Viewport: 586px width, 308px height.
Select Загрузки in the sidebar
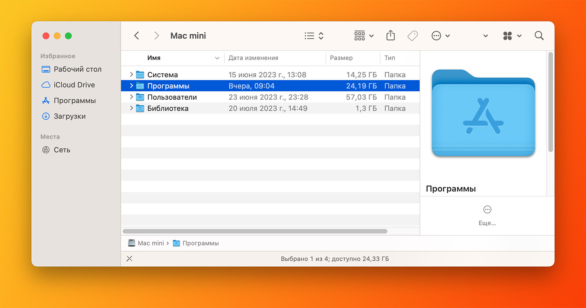tap(70, 116)
